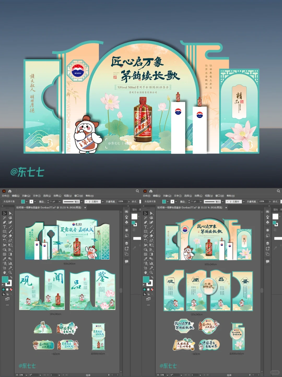Pick the Magic Wand tool in left window
Screen dimensions: 282x377
point(4,218)
